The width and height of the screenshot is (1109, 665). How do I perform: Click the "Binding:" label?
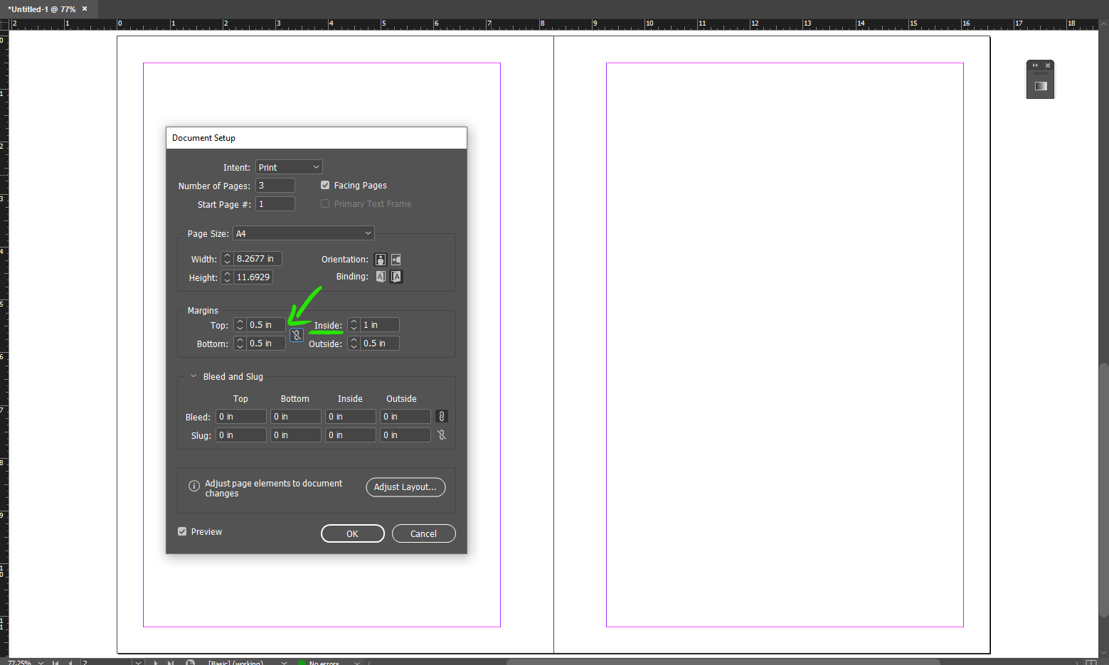coord(352,277)
